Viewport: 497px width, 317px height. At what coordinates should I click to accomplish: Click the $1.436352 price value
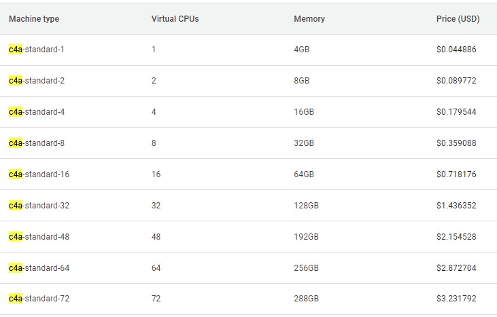[456, 206]
